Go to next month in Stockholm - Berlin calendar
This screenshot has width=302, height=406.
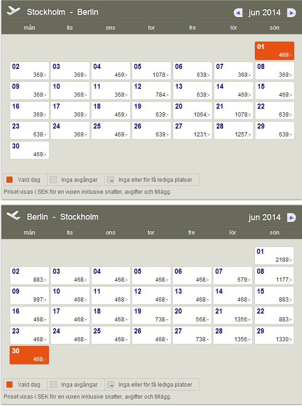click(x=291, y=12)
